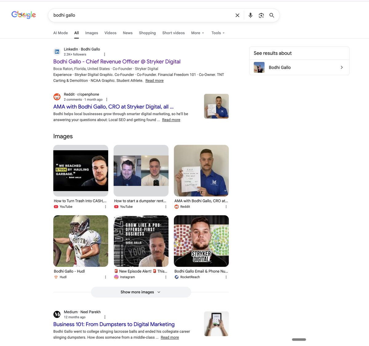This screenshot has height=346, width=369.
Task: Open three-dot menu on Medium result
Action: [x=105, y=317]
